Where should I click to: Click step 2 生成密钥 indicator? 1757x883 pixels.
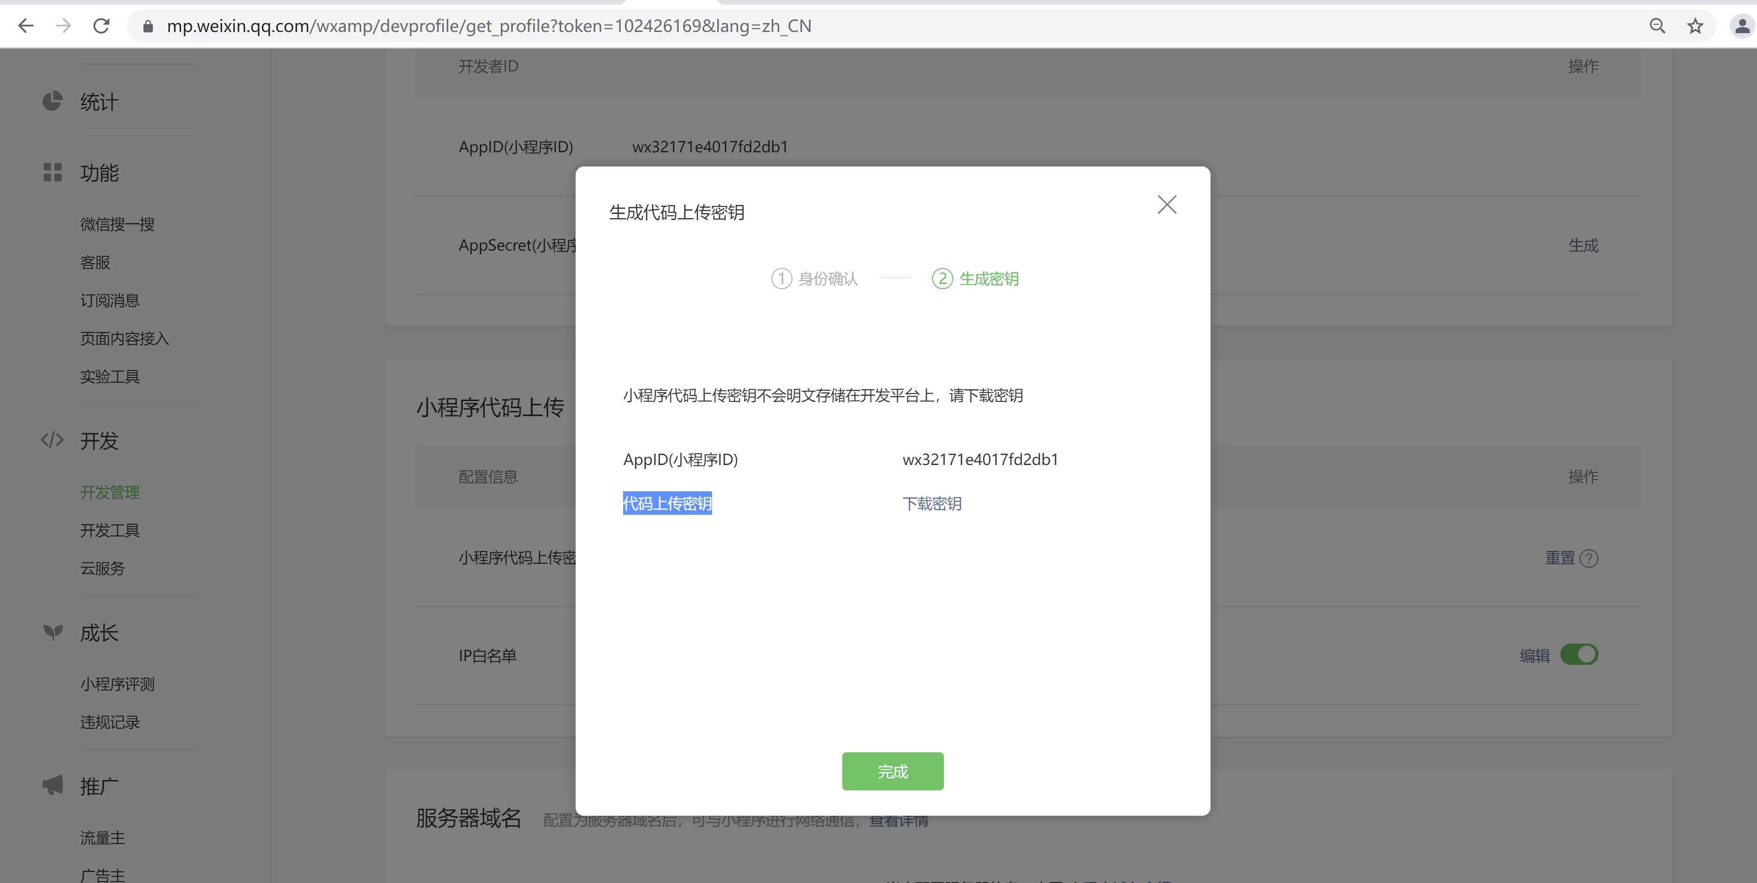tap(975, 278)
